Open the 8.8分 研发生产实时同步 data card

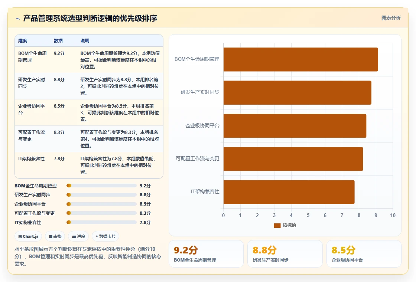[285, 254]
